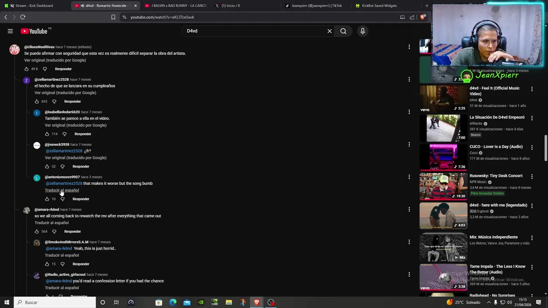Dislike the comment by @UlisesNoelRivas

45,69
